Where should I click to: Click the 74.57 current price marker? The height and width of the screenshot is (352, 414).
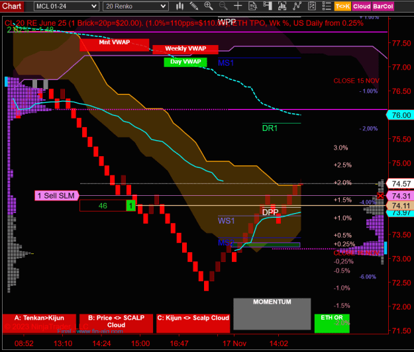coord(400,183)
